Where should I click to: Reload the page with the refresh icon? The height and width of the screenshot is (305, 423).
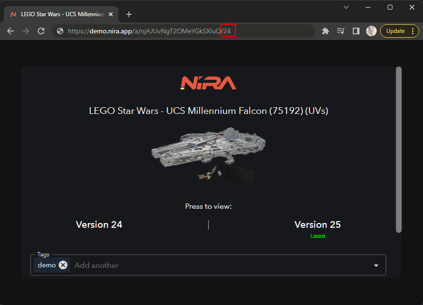pyautogui.click(x=41, y=31)
